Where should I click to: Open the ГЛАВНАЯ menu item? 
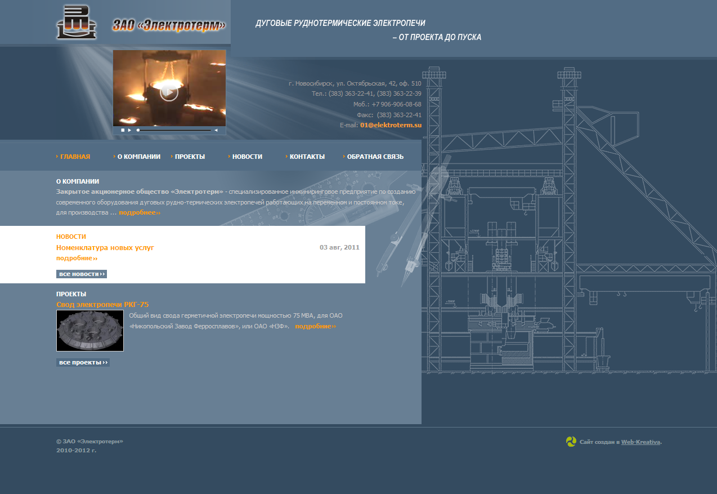pyautogui.click(x=75, y=157)
